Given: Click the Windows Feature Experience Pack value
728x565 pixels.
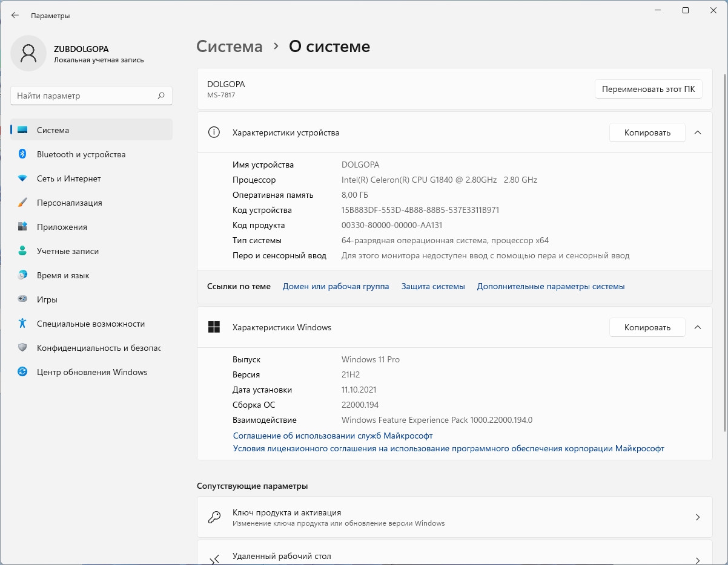Looking at the screenshot, I should point(437,420).
